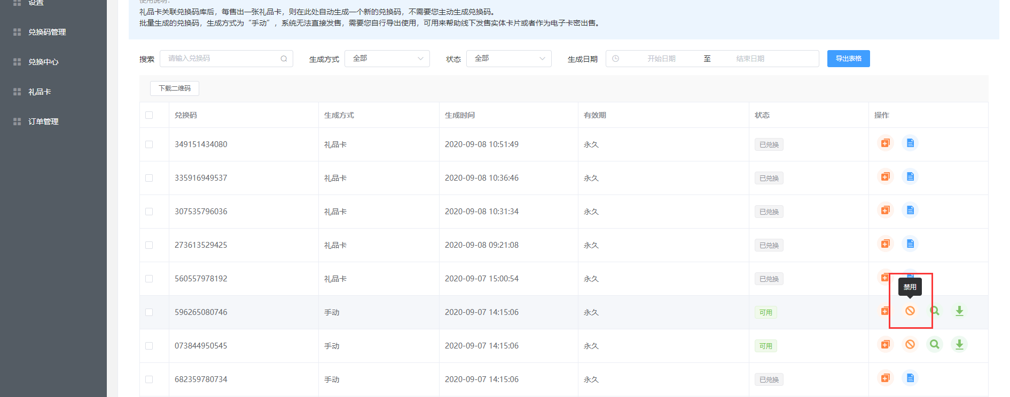The width and height of the screenshot is (1010, 397).
Task: Click the 有效期 column header
Action: click(x=594, y=115)
